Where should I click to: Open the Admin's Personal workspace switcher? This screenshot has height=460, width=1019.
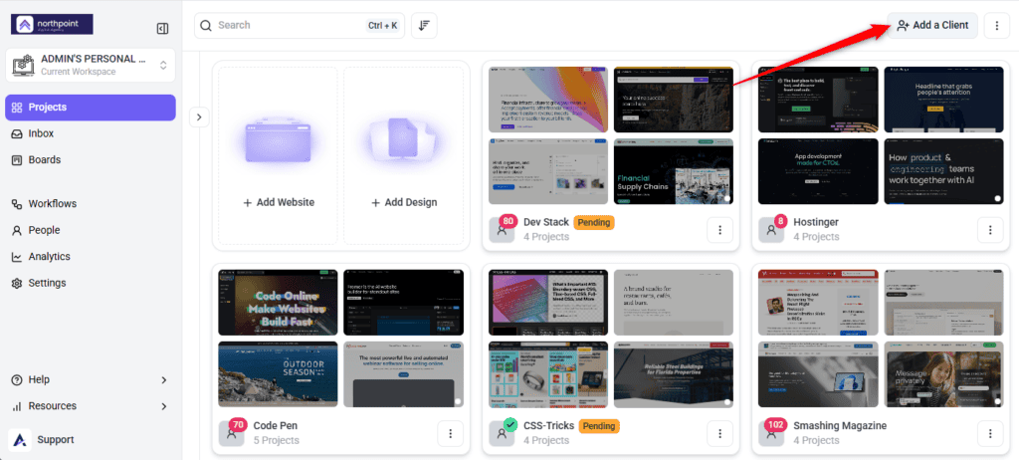click(91, 65)
